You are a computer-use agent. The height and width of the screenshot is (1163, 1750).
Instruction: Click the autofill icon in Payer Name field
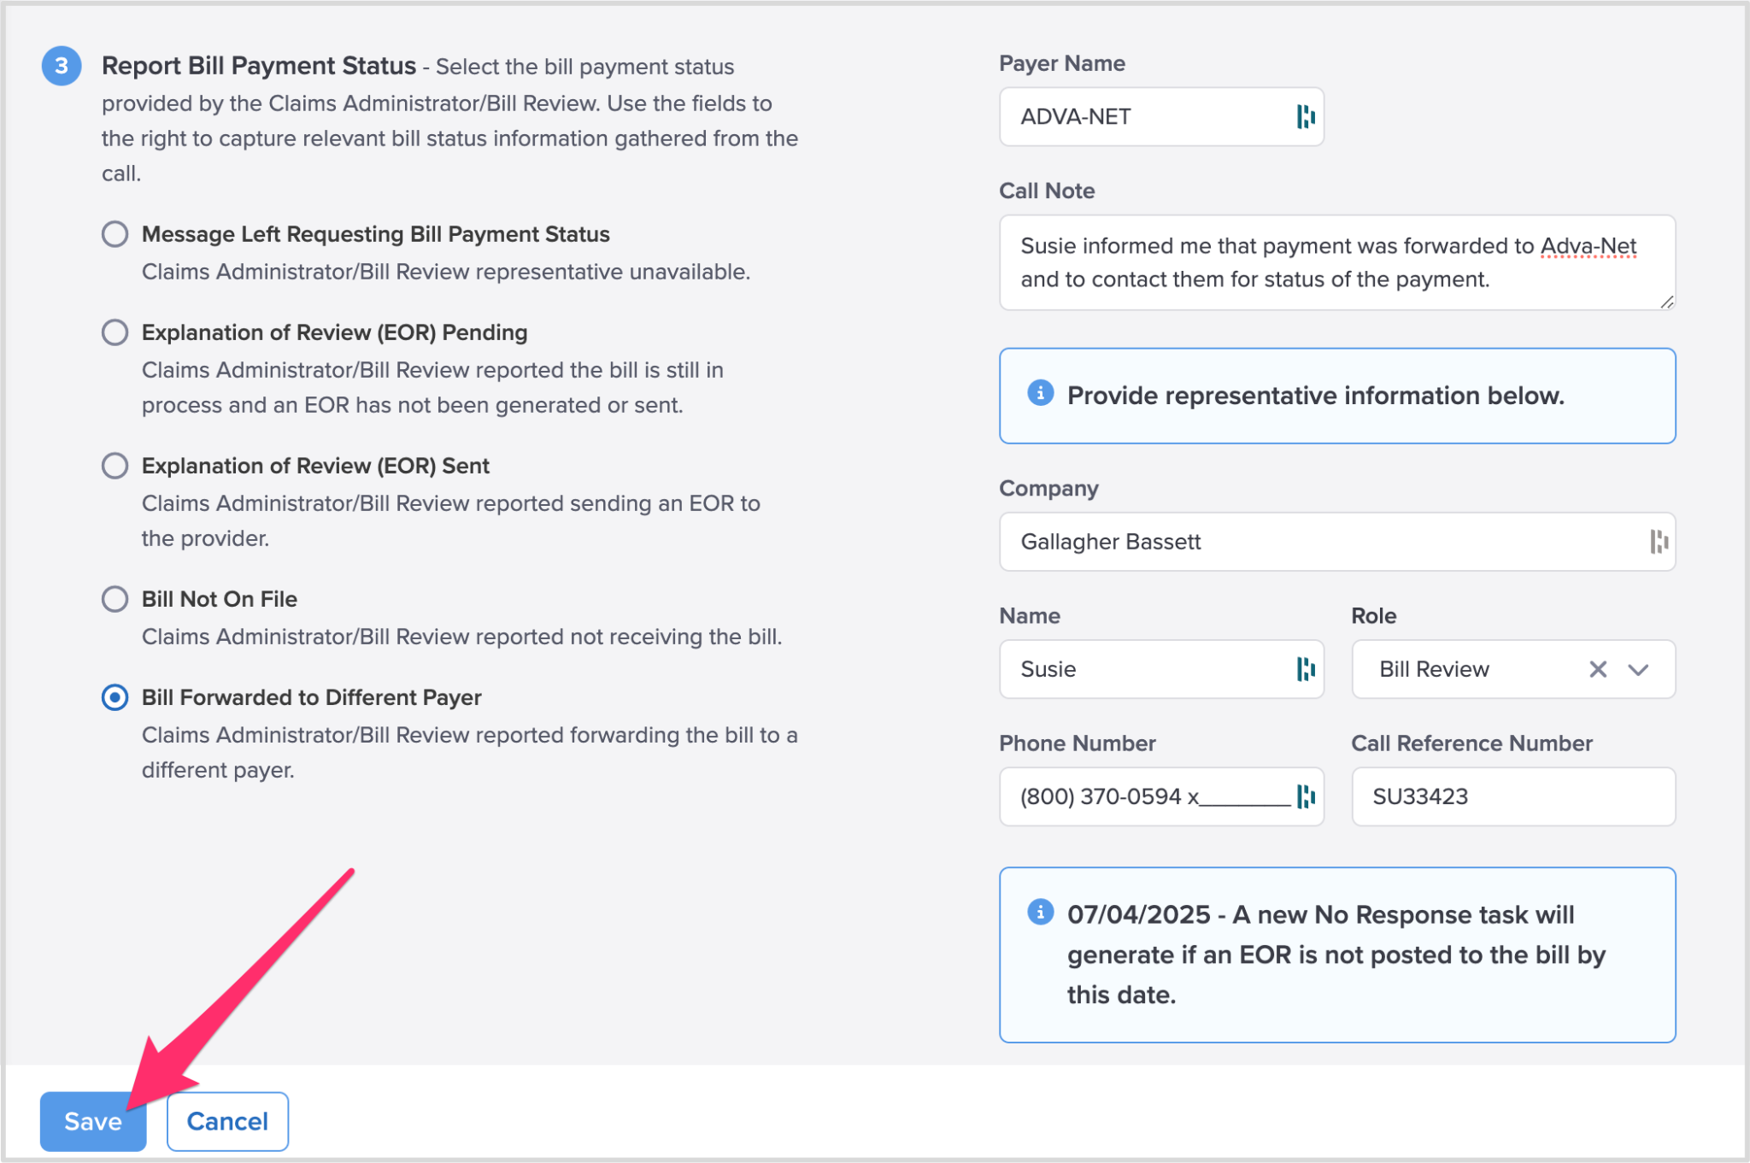1305,116
